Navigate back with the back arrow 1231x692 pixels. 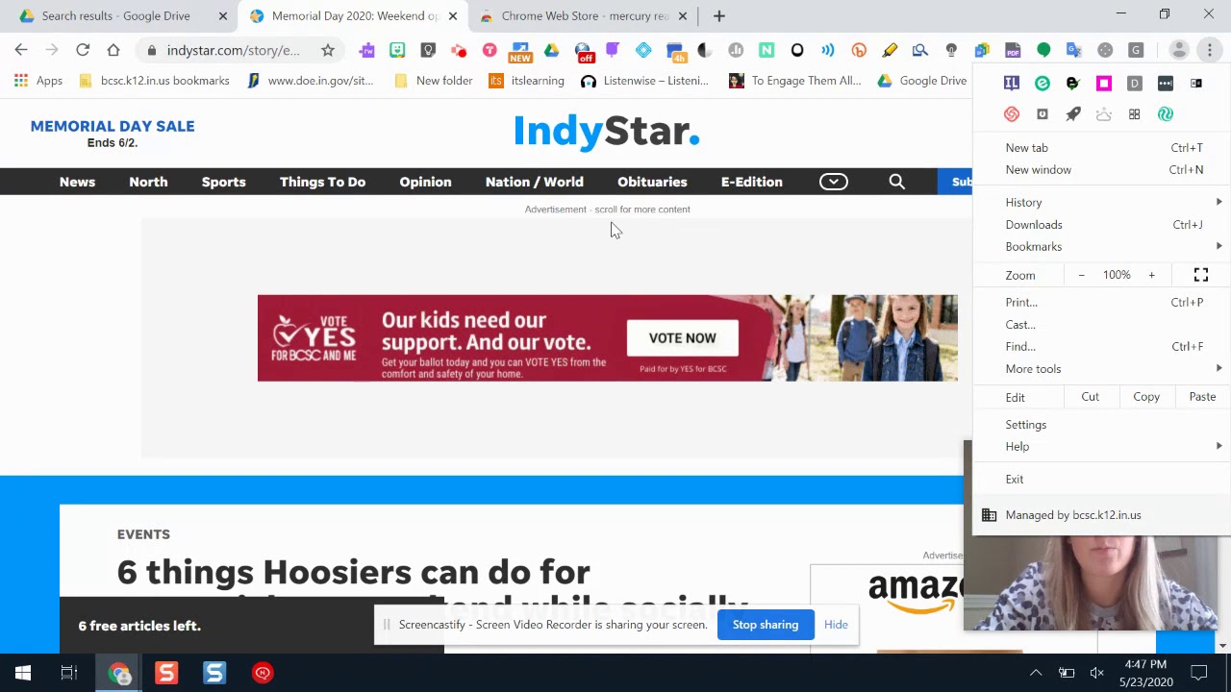pyautogui.click(x=21, y=50)
